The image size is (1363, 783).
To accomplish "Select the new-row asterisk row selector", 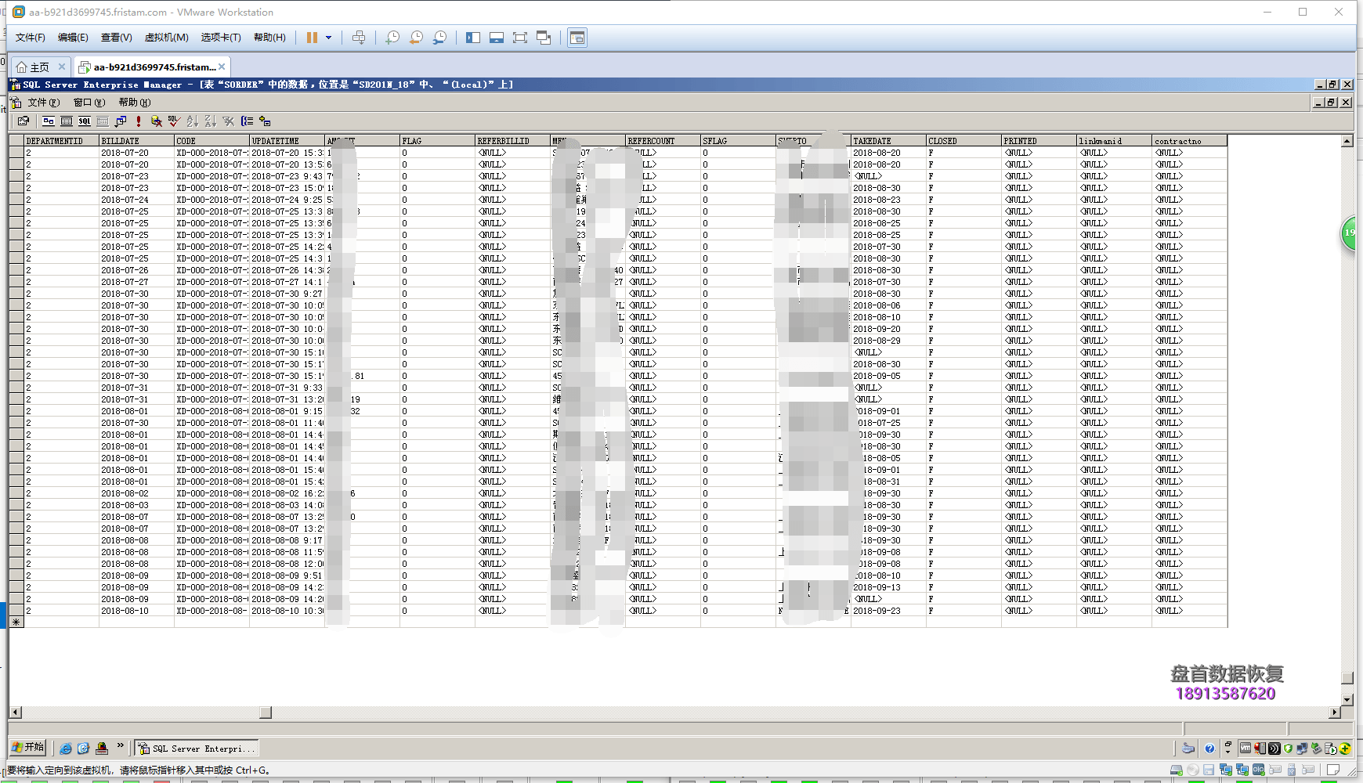I will tap(16, 622).
